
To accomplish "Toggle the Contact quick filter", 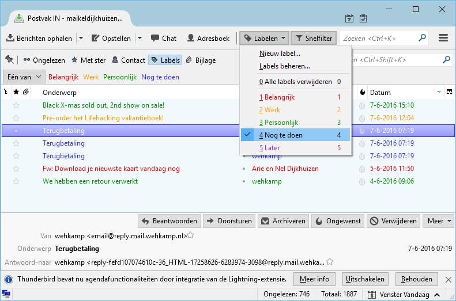I will [x=129, y=60].
